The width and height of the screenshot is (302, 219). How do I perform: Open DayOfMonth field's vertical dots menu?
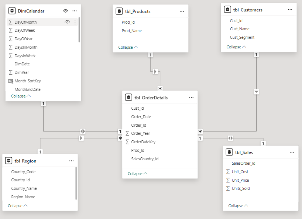[75, 22]
